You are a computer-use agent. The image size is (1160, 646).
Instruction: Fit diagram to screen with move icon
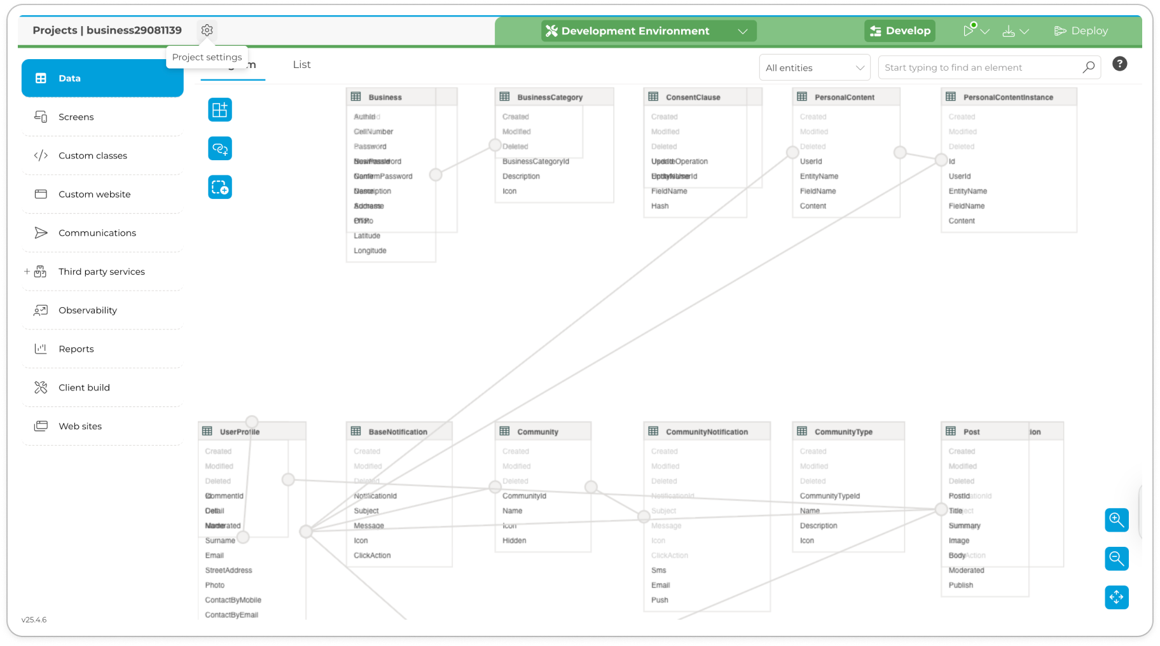(1116, 598)
